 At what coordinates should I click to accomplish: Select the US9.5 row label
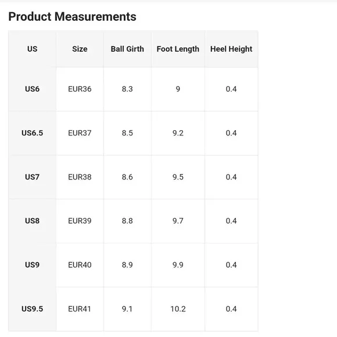coord(32,309)
